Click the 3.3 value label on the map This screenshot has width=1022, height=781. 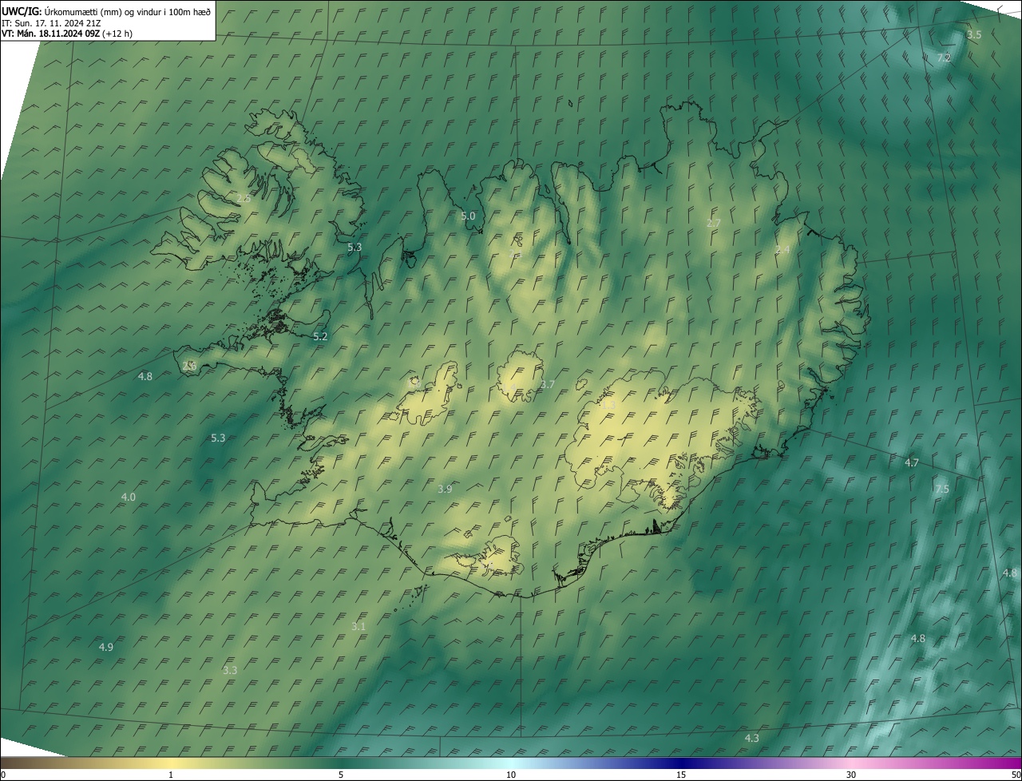pos(230,670)
